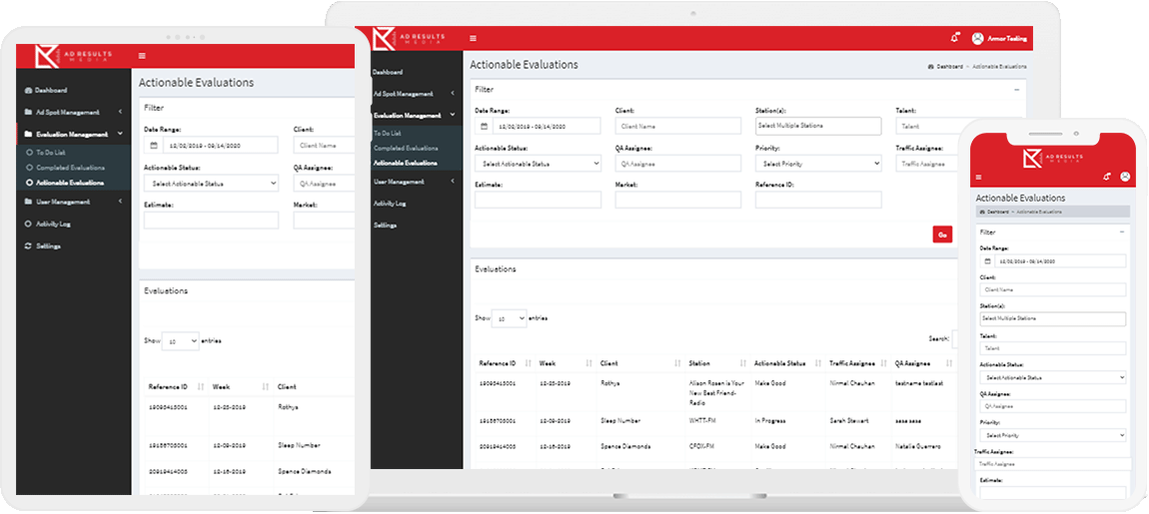Click User Management folder icon on tablet
The width and height of the screenshot is (1149, 514).
click(x=28, y=202)
